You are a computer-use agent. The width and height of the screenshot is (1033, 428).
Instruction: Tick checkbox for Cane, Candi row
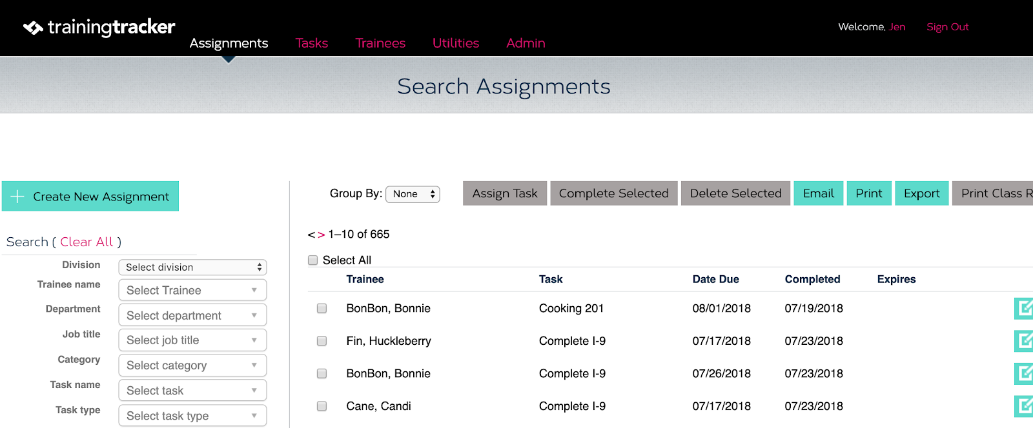click(x=322, y=406)
